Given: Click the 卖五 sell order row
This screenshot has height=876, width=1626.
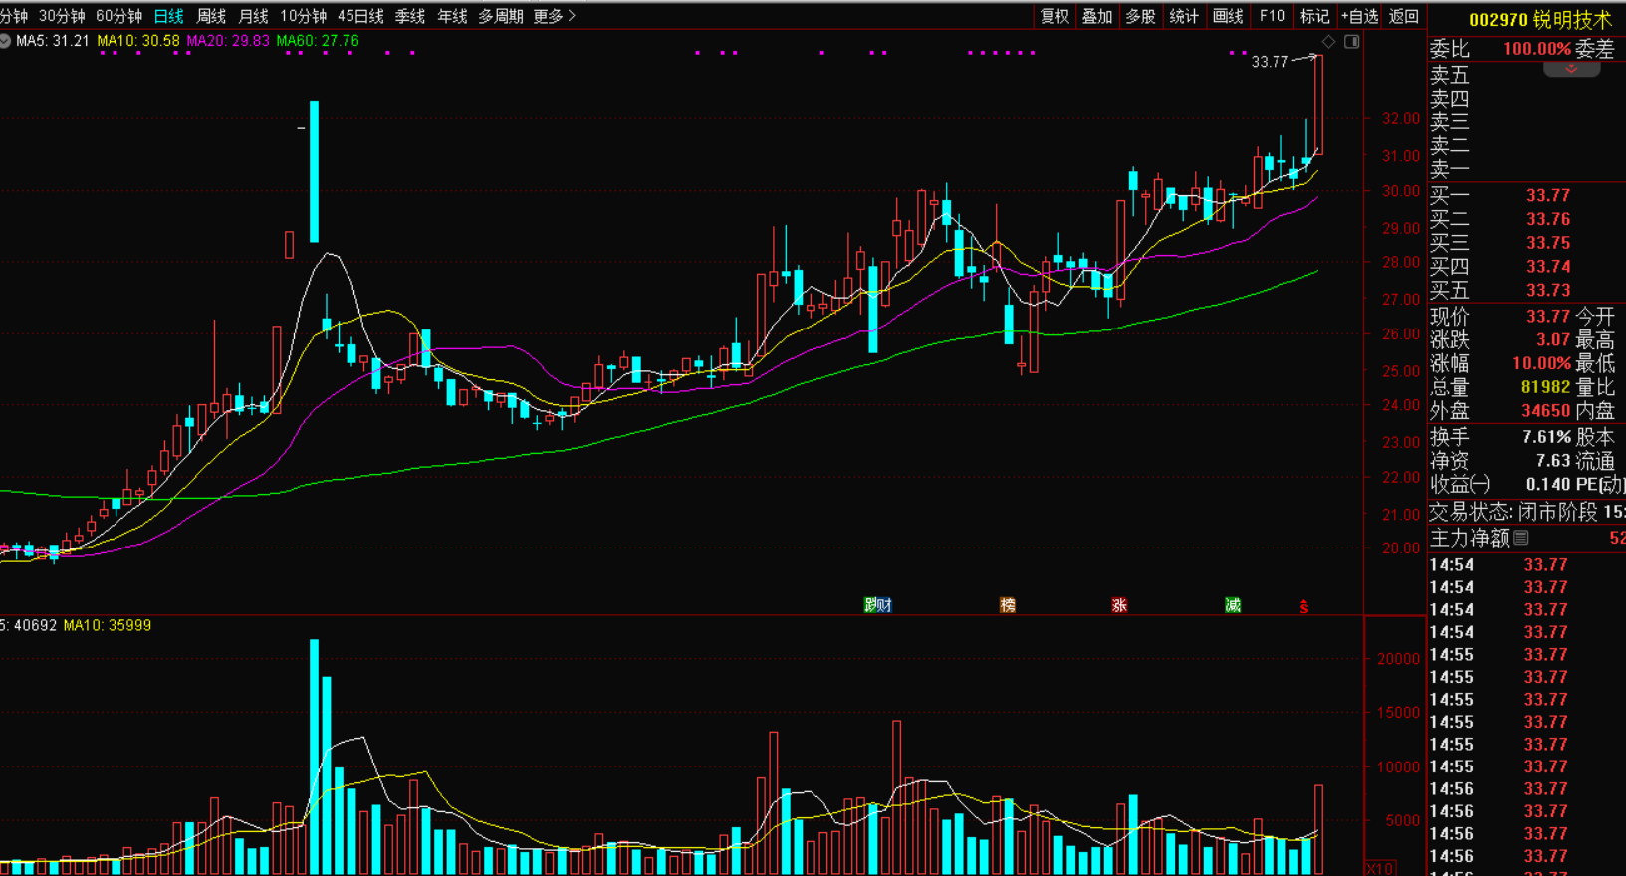Looking at the screenshot, I should pyautogui.click(x=1527, y=75).
